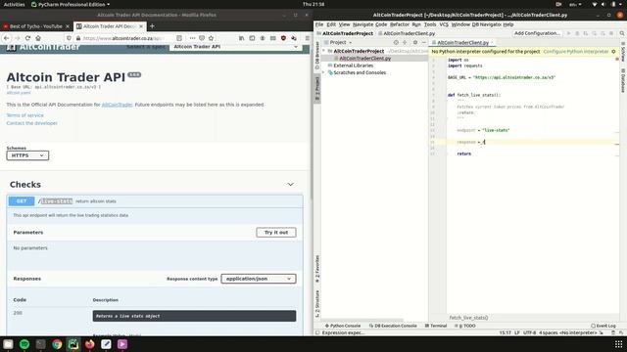The height and width of the screenshot is (352, 627).
Task: Select Altcoin Trader API Docs browser tab
Action: (x=110, y=26)
